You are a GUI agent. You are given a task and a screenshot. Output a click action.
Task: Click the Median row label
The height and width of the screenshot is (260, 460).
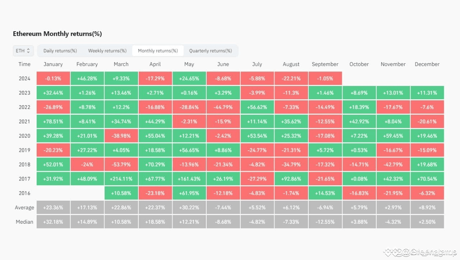click(24, 222)
